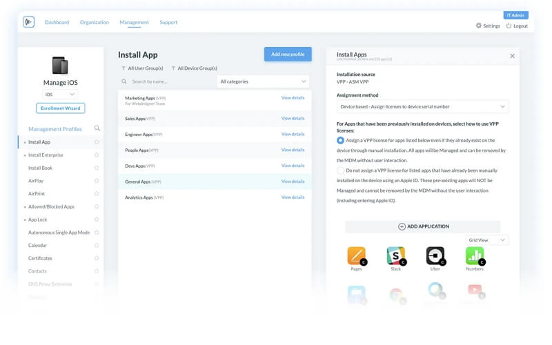Click the All User Group(s) filter icon
Screen dimensions: 552x345
click(124, 68)
